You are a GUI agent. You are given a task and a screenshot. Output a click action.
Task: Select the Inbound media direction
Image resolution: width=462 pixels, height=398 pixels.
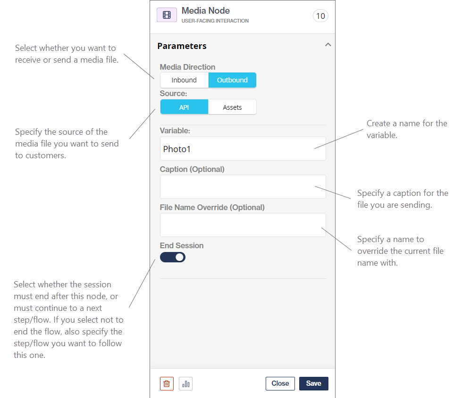pyautogui.click(x=184, y=80)
